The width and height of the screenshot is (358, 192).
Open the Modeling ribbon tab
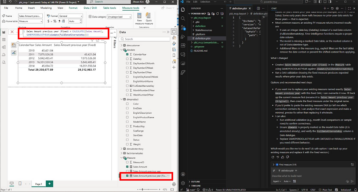coord(46,8)
